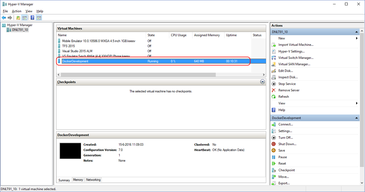Expand the New submenu arrow
Viewport: 365px width, 192px height.
click(x=356, y=38)
